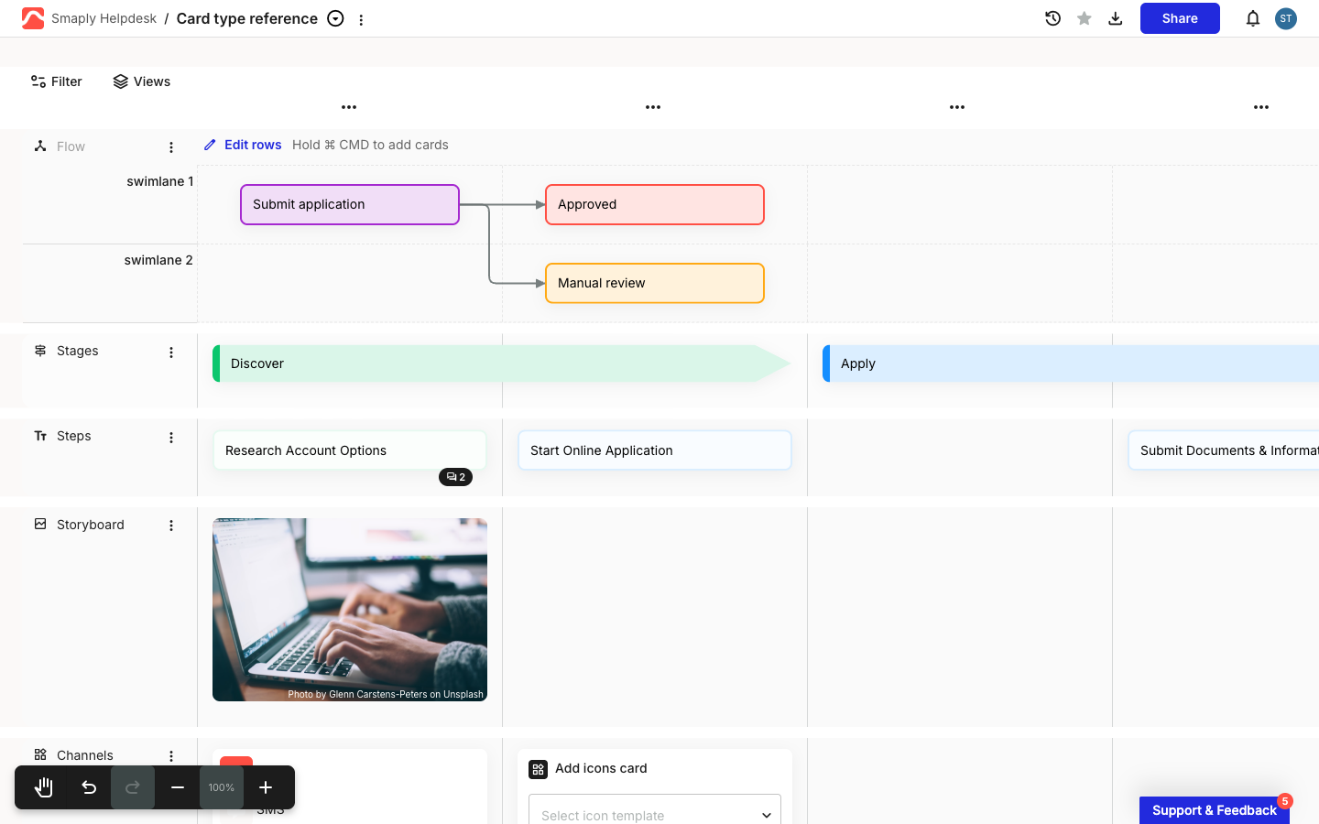1319x824 pixels.
Task: Expand the Card type reference title dropdown
Action: (336, 18)
